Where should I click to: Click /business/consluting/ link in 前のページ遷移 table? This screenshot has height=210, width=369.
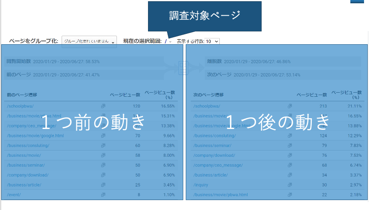(28, 146)
